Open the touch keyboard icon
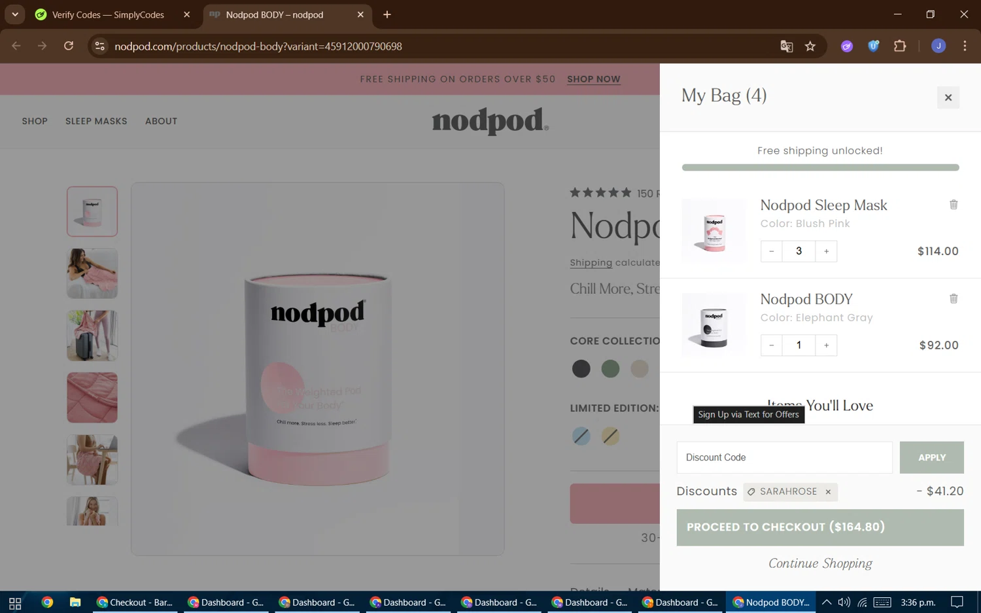This screenshot has height=613, width=981. point(882,603)
